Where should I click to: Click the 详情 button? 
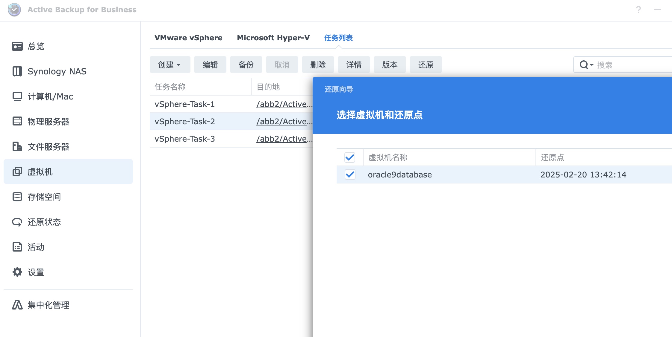click(x=354, y=65)
